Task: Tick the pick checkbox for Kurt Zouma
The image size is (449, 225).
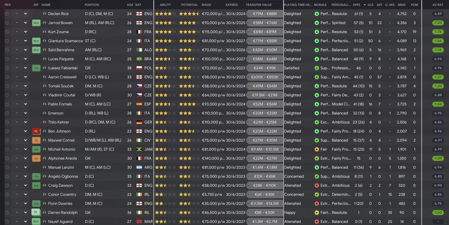Action: coord(7,32)
